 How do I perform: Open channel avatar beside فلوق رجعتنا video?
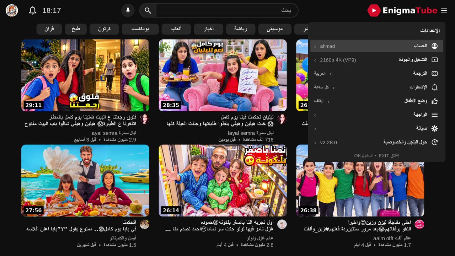(x=144, y=119)
